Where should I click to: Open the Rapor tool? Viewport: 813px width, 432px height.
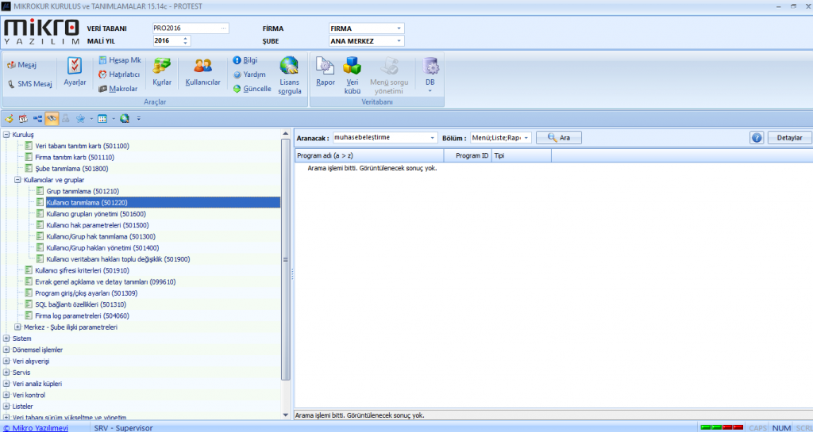tap(326, 72)
